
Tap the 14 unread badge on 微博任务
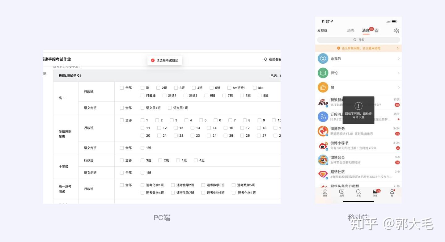(x=397, y=134)
